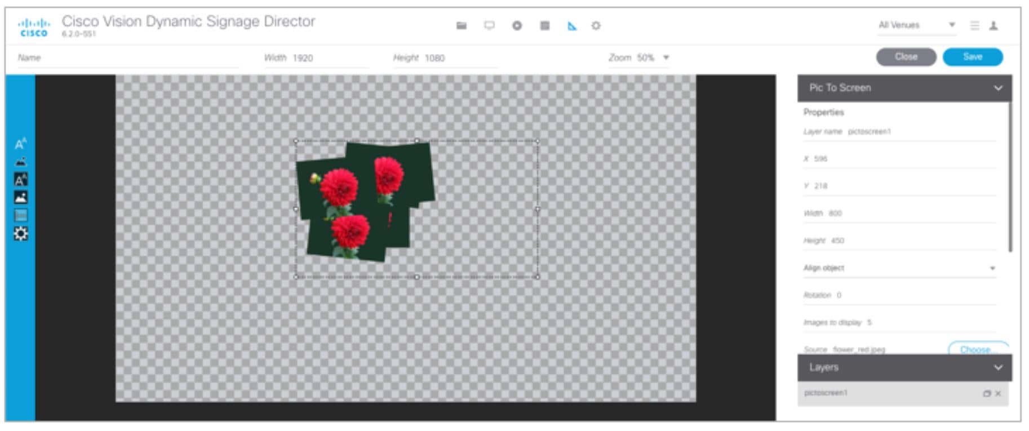Select the red flower collage on canvas
The image size is (1029, 431).
(x=366, y=201)
